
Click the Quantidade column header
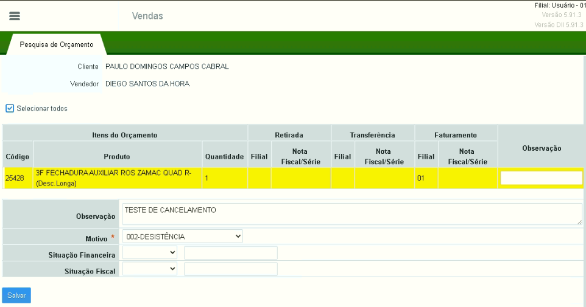pos(224,157)
